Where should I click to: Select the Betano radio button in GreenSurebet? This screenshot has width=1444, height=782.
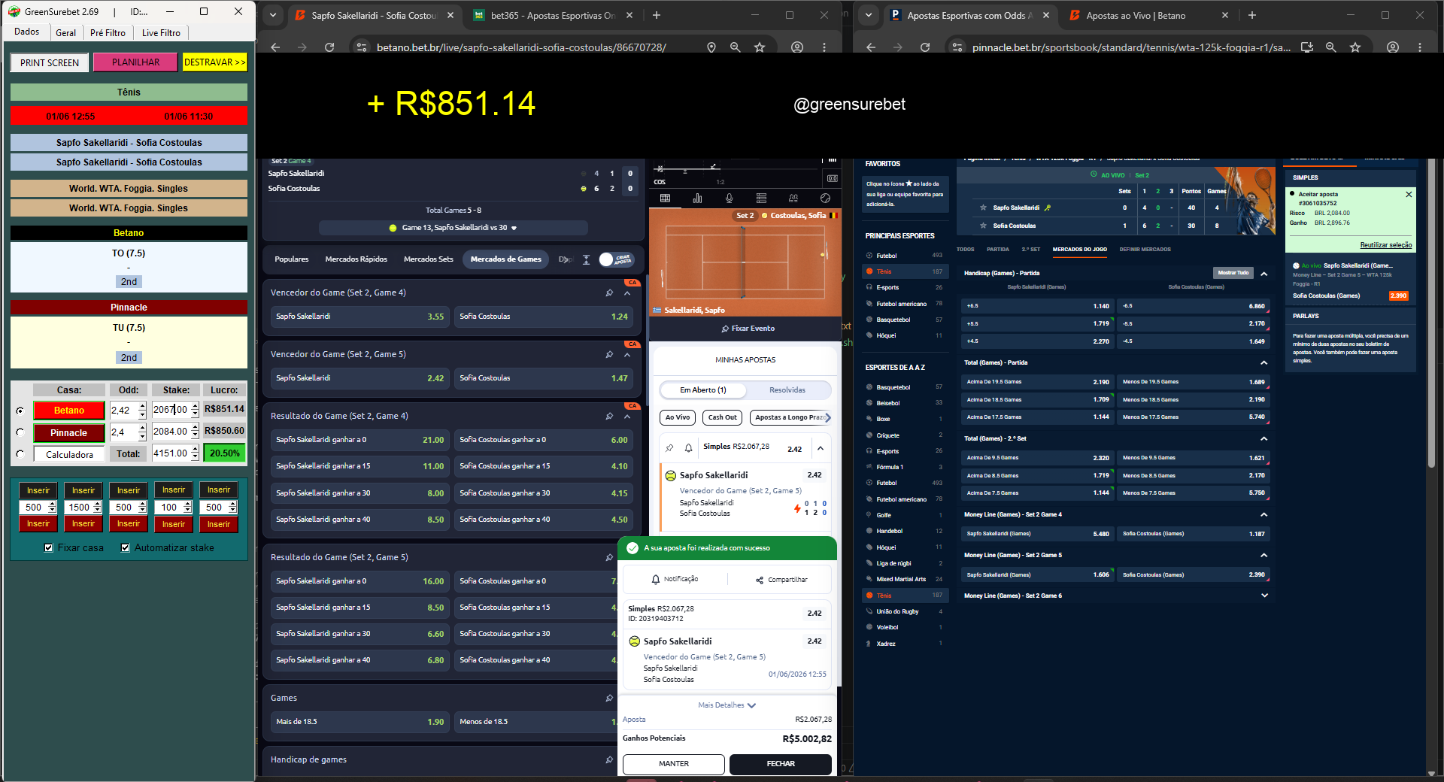click(20, 411)
